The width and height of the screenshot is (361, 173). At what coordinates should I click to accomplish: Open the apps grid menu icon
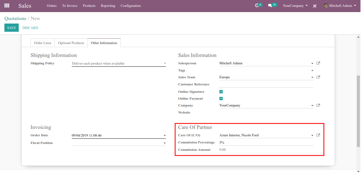pyautogui.click(x=7, y=5)
